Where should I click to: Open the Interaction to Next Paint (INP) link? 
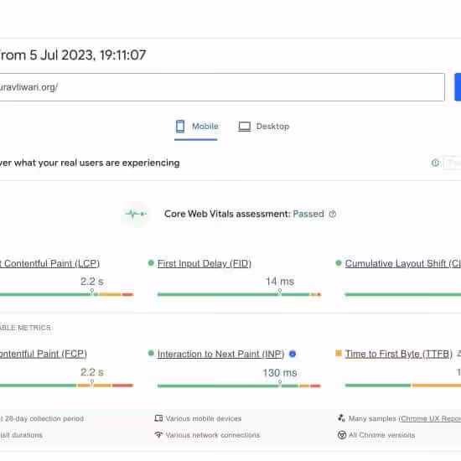[220, 354]
